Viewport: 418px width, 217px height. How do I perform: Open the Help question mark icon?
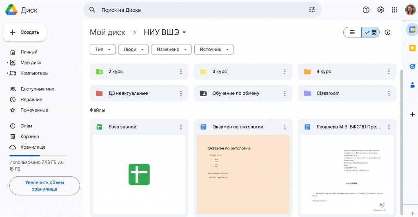tap(366, 10)
